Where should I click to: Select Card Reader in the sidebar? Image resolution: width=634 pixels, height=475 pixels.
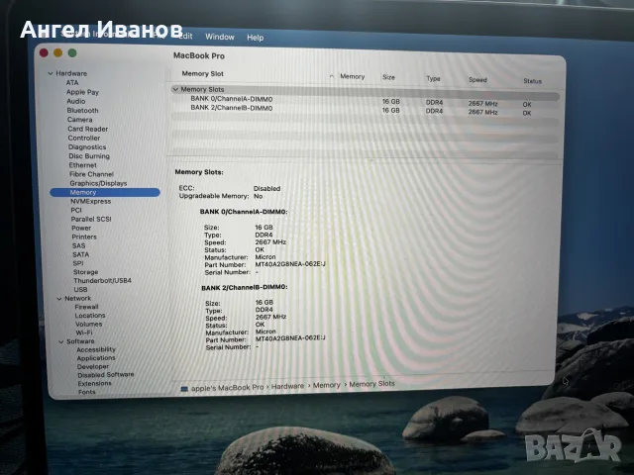point(88,129)
